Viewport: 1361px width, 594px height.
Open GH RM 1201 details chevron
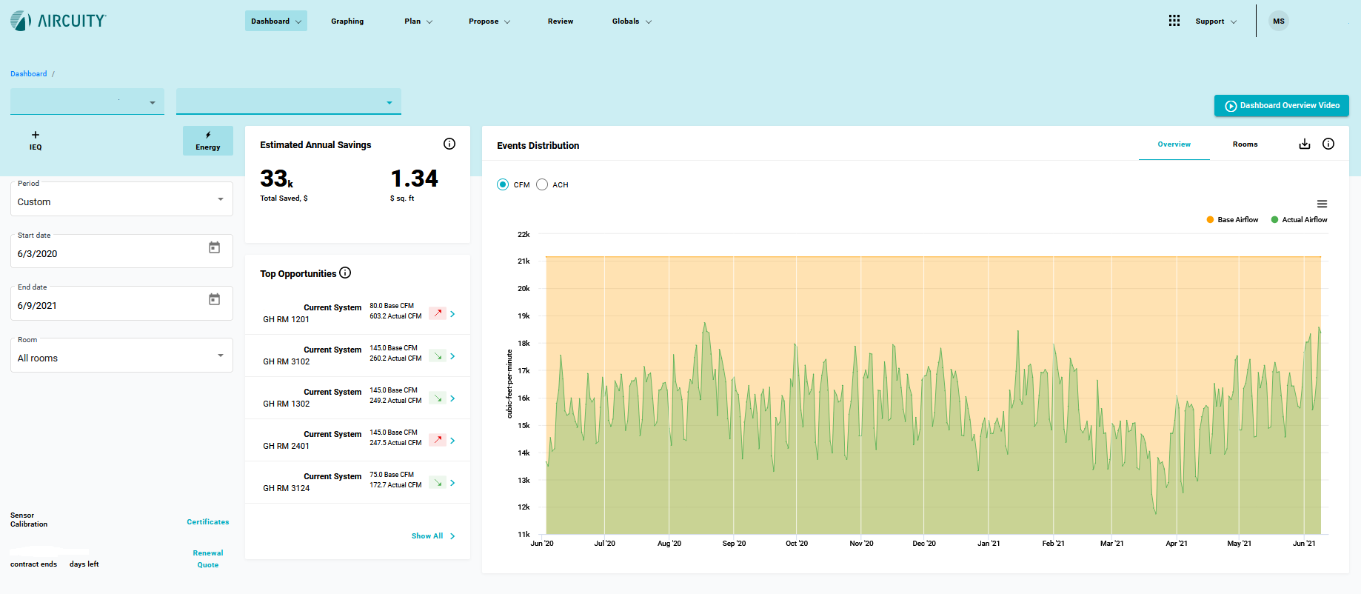452,314
